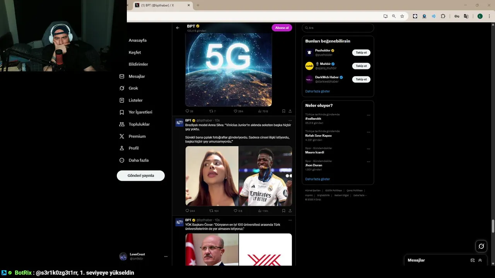Open the YÖK Başkanı Özvar photo
Screen dimensions: 495x278
(x=212, y=249)
